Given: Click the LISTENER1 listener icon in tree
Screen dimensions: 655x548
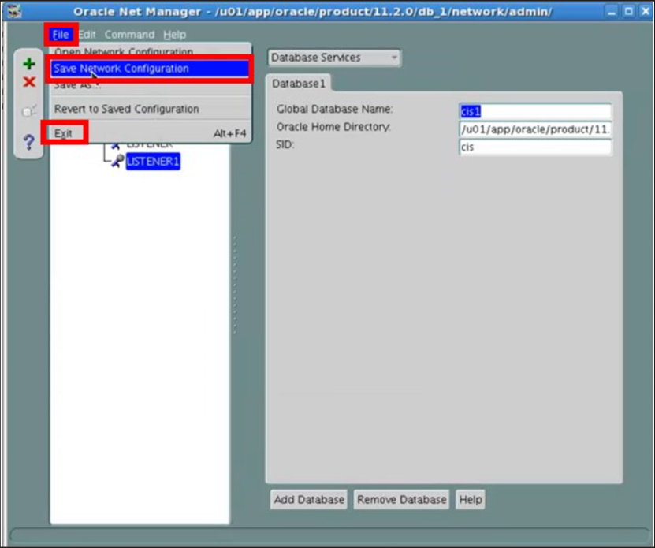Looking at the screenshot, I should click(117, 161).
